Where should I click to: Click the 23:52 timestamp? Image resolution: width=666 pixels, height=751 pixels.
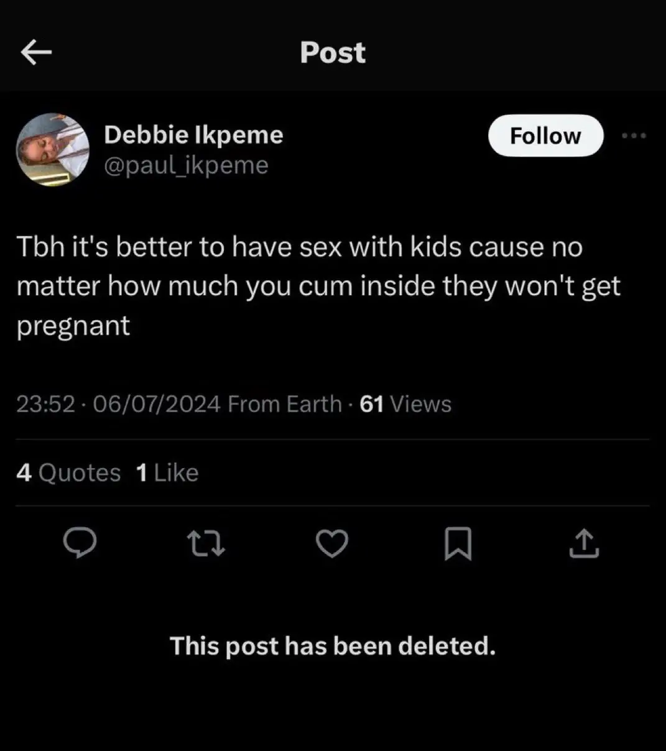pyautogui.click(x=45, y=404)
